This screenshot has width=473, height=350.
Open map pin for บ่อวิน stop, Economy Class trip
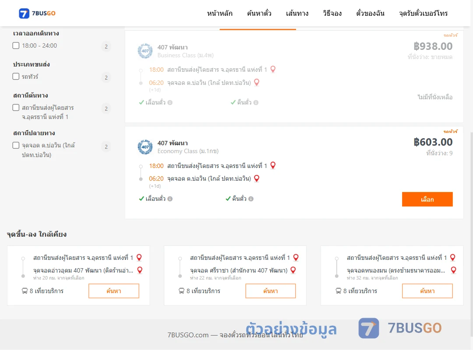257,178
